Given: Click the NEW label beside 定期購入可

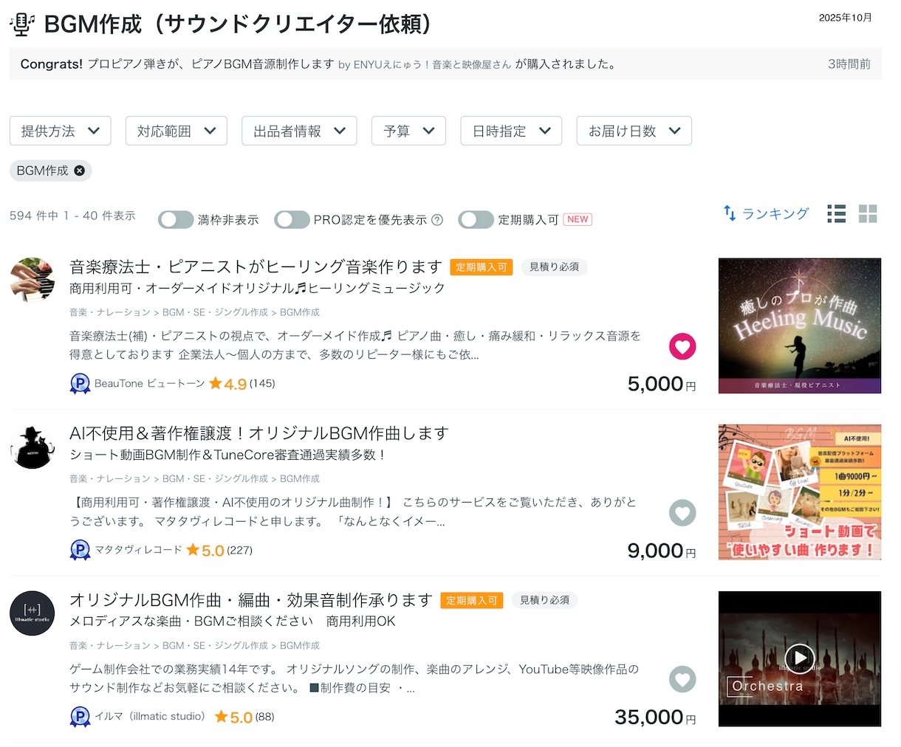Looking at the screenshot, I should point(578,220).
